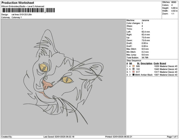Click the Amber Black thread color swatch

pos(133,75)
